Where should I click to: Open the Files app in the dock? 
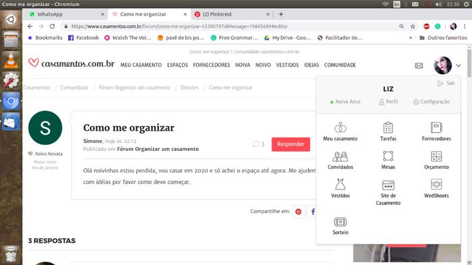point(11,40)
